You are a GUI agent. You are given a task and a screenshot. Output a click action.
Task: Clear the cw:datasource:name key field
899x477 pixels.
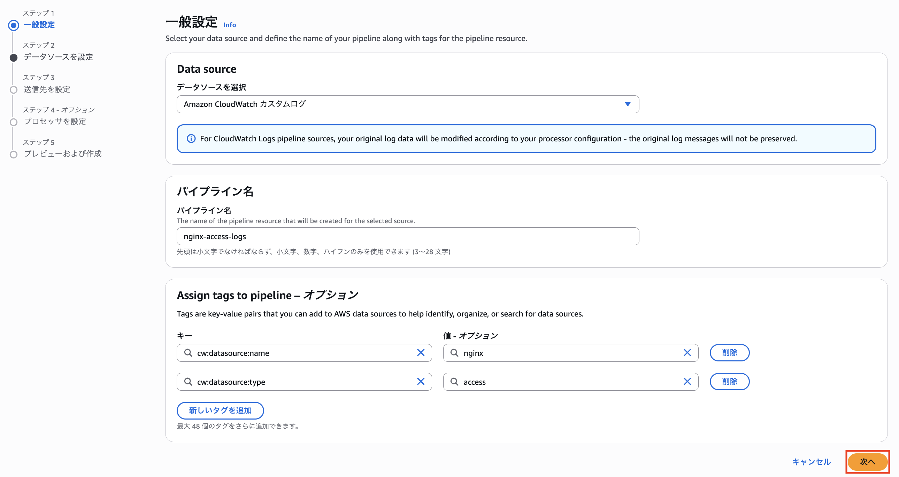[421, 352]
